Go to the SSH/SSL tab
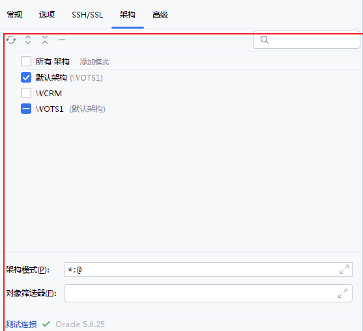The image size is (363, 331). 87,15
